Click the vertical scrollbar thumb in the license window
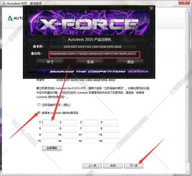The width and height of the screenshot is (192, 176). pyautogui.click(x=187, y=87)
